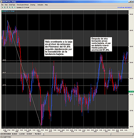
Task: Click the right scroll arrow of chart scrollbar
Action: point(133,134)
